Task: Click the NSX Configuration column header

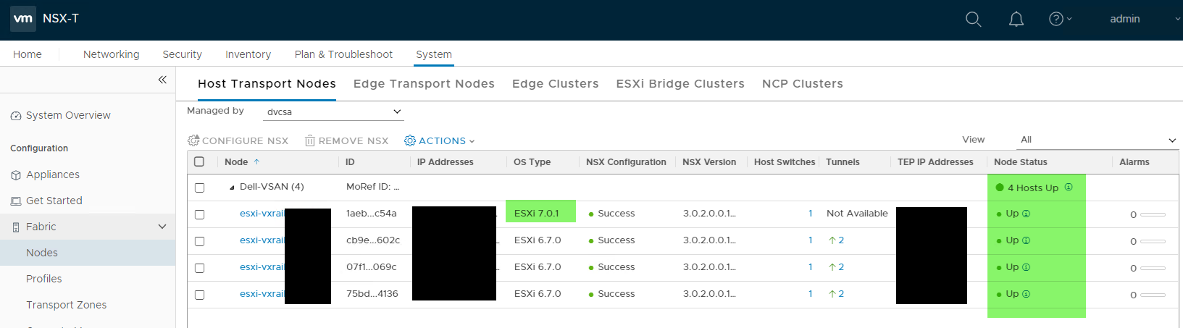Action: point(626,162)
